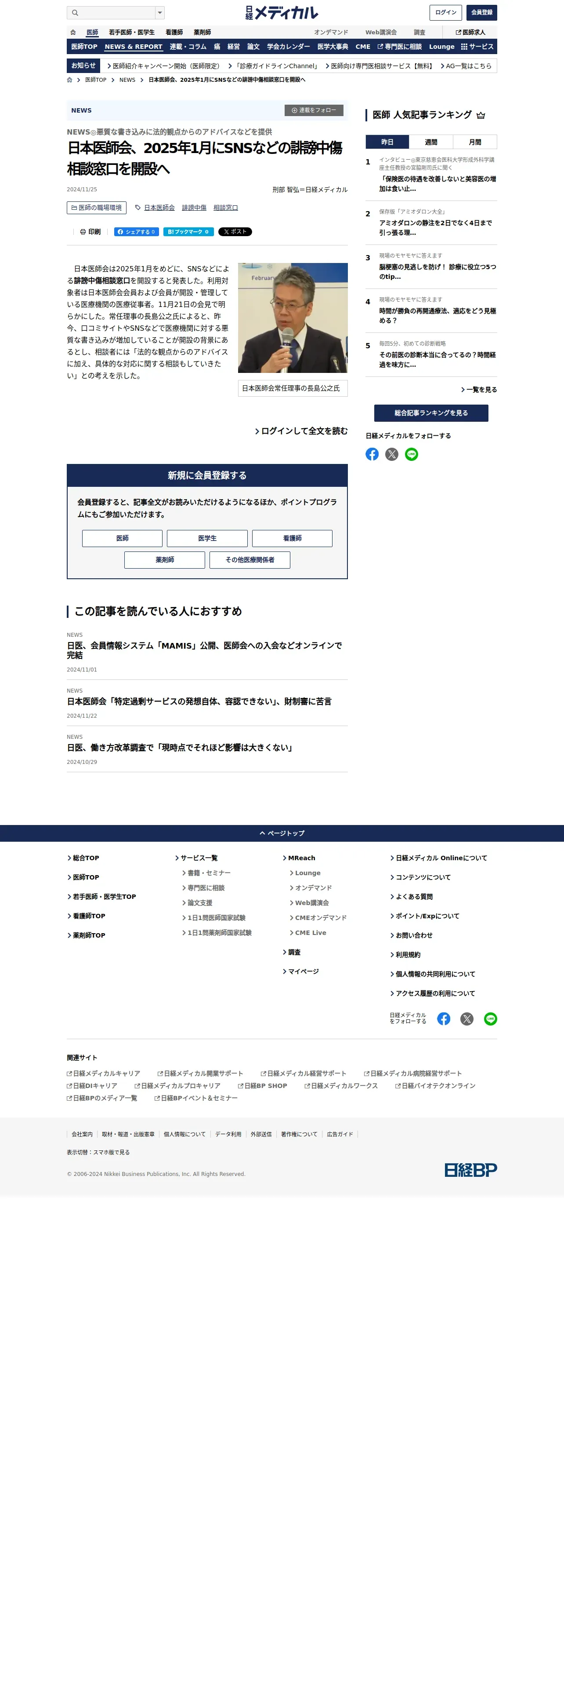The height and width of the screenshot is (1694, 564).
Task: Open the footer マイページ link
Action: pos(301,971)
